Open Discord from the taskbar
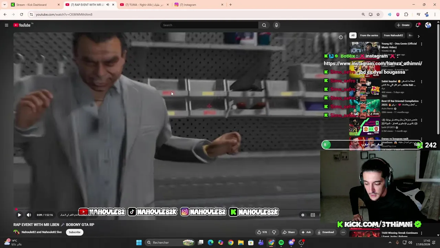This screenshot has width=440, height=248. click(291, 242)
